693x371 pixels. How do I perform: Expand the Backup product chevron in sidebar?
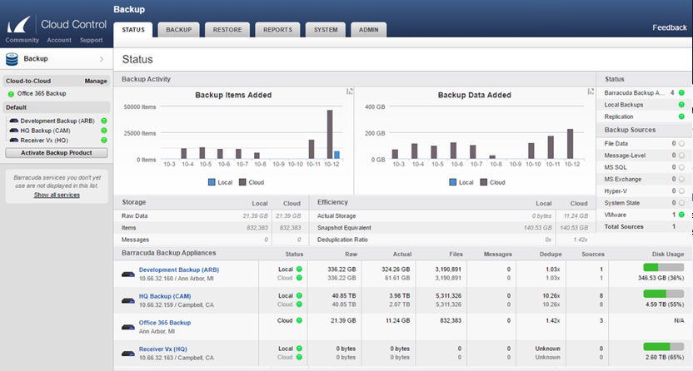pyautogui.click(x=101, y=59)
